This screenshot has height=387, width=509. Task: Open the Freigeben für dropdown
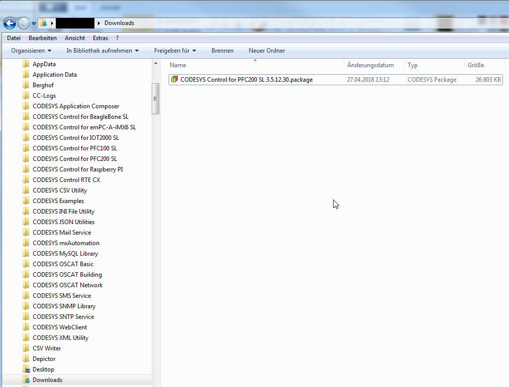(175, 51)
